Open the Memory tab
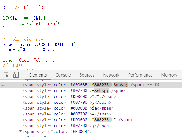This screenshot has width=182, height=137. (x=169, y=75)
